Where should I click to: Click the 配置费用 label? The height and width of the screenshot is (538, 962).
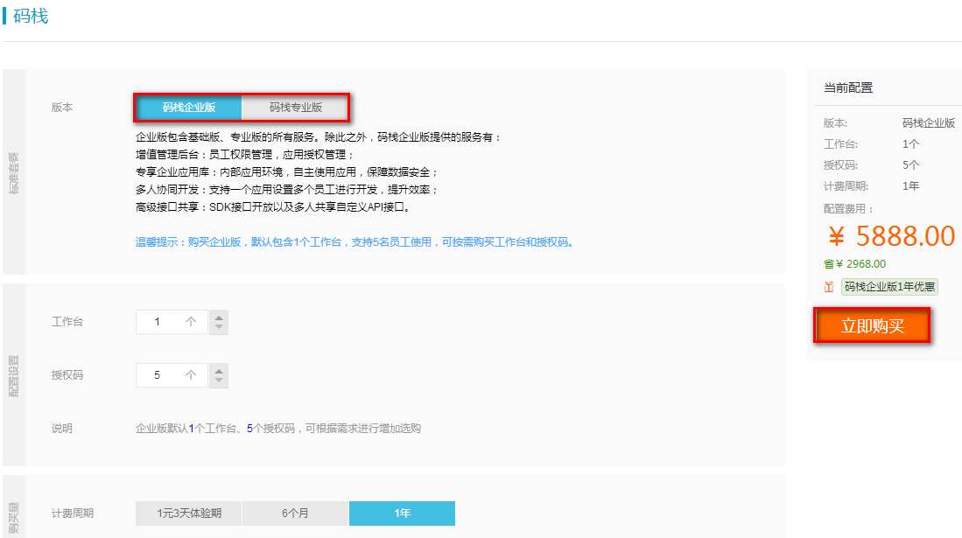pyautogui.click(x=848, y=208)
